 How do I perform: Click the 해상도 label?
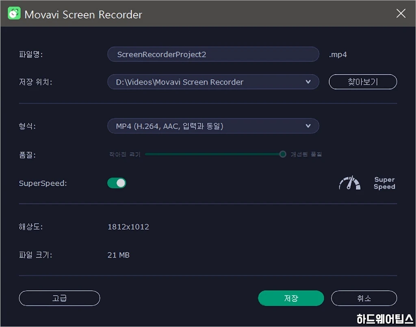pos(31,226)
